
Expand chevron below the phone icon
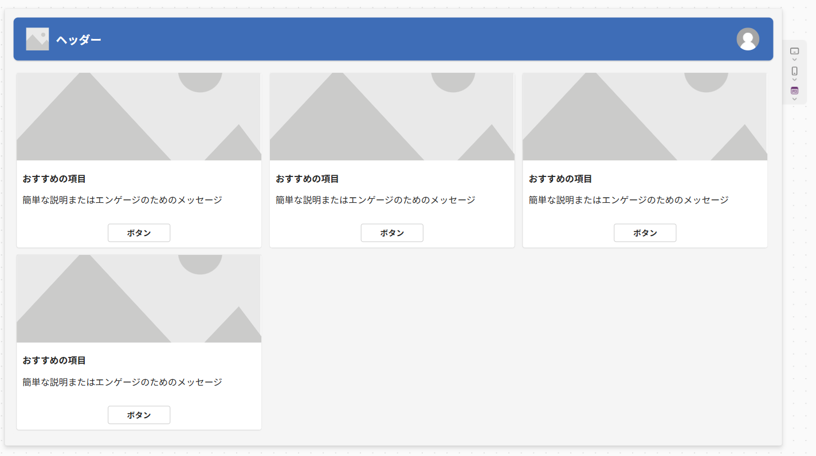coord(794,80)
